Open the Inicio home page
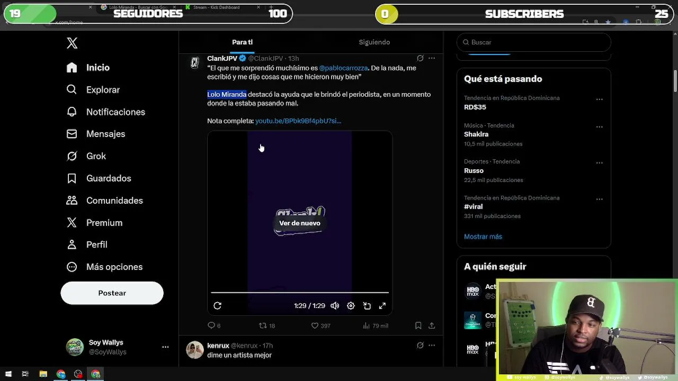Viewport: 678px width, 381px height. [x=88, y=68]
